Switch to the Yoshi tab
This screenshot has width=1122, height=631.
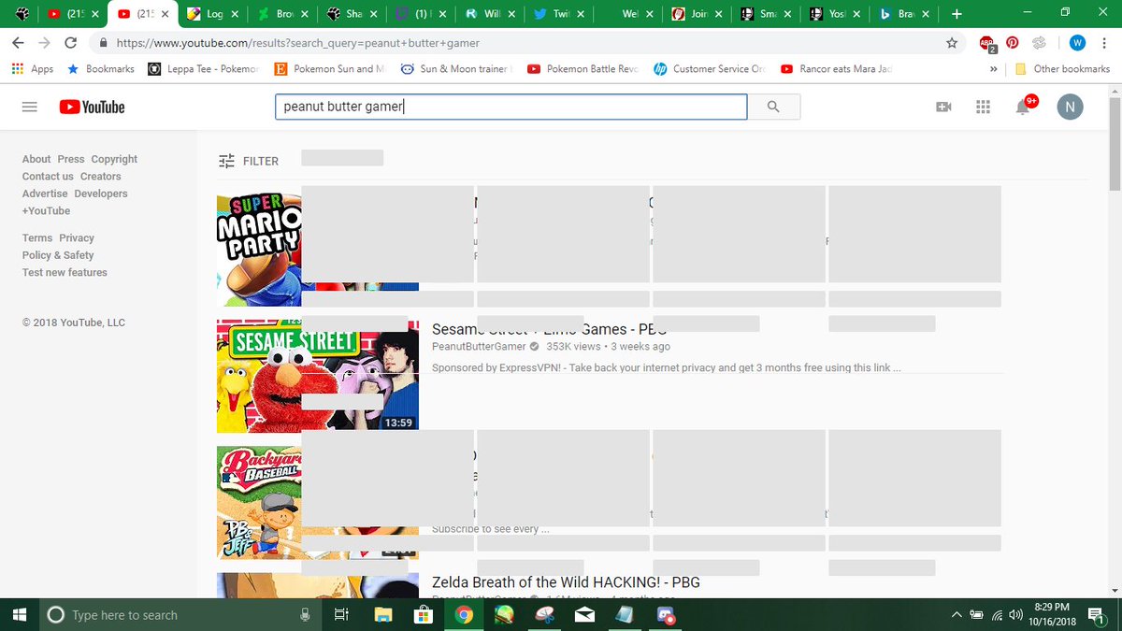tap(837, 14)
